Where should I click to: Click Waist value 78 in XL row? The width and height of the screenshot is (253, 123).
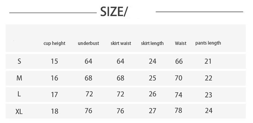[x=178, y=110]
